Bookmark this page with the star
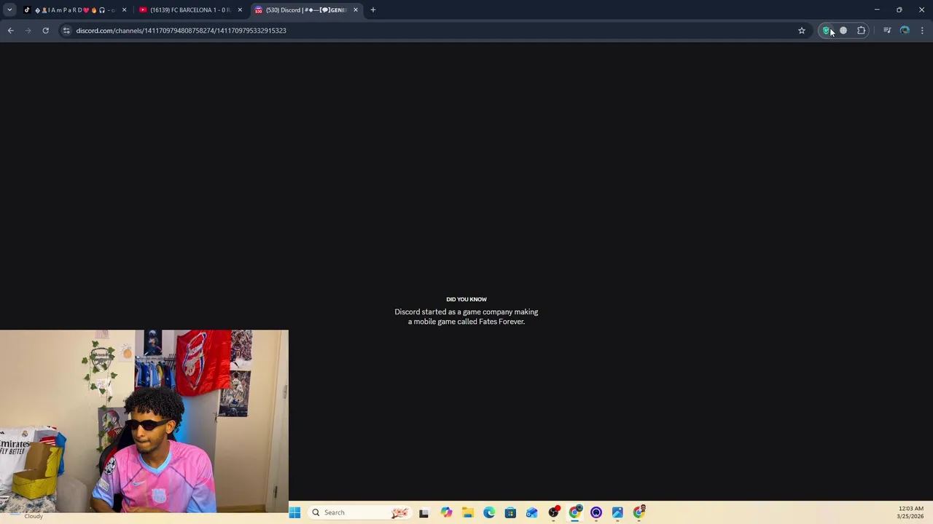 click(x=802, y=31)
